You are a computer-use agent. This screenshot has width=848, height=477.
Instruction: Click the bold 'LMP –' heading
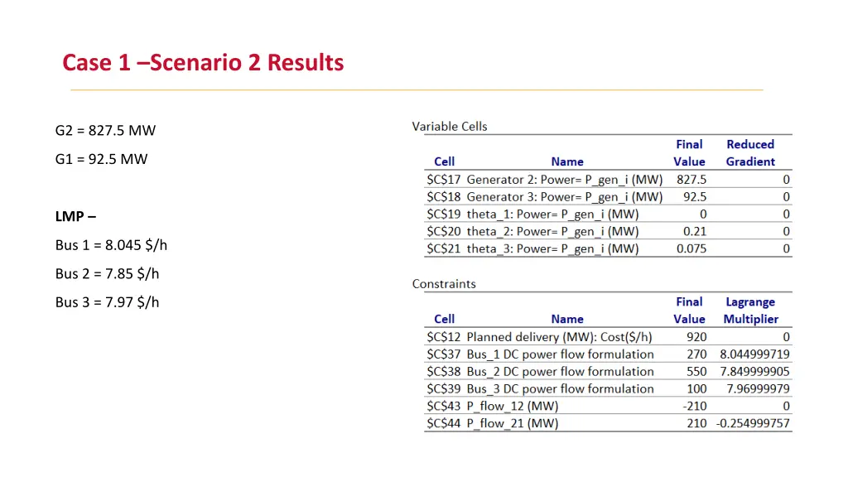(75, 216)
